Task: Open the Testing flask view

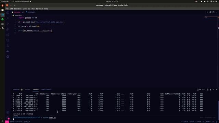Action: tap(8, 46)
